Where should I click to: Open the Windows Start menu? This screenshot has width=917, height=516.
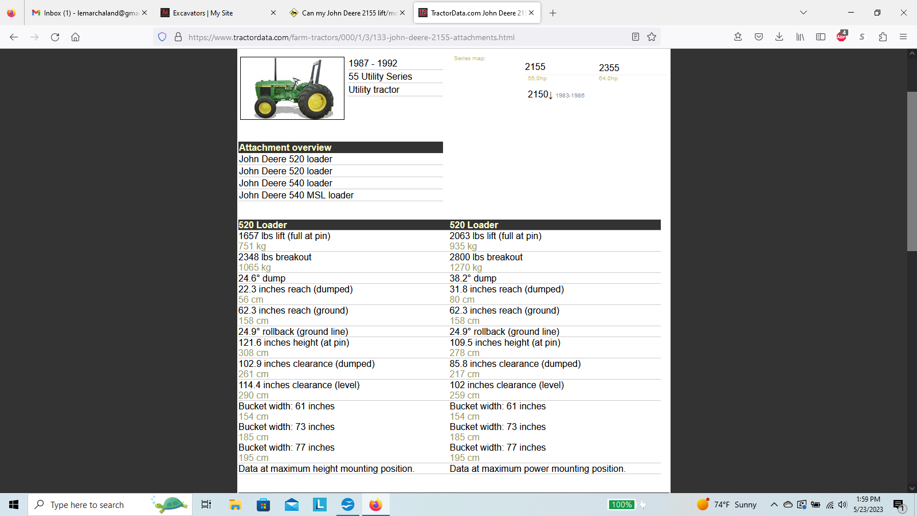[14, 505]
